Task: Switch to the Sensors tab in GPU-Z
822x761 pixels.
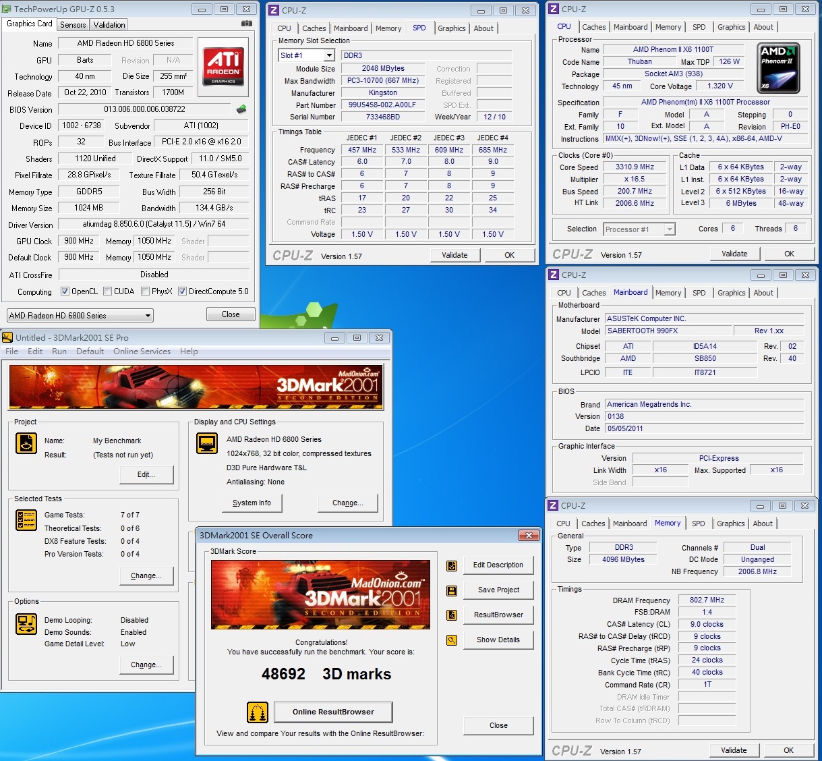Action: 73,24
